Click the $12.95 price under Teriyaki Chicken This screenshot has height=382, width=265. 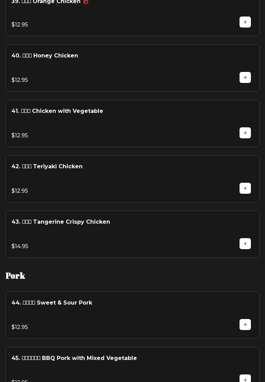pos(20,191)
